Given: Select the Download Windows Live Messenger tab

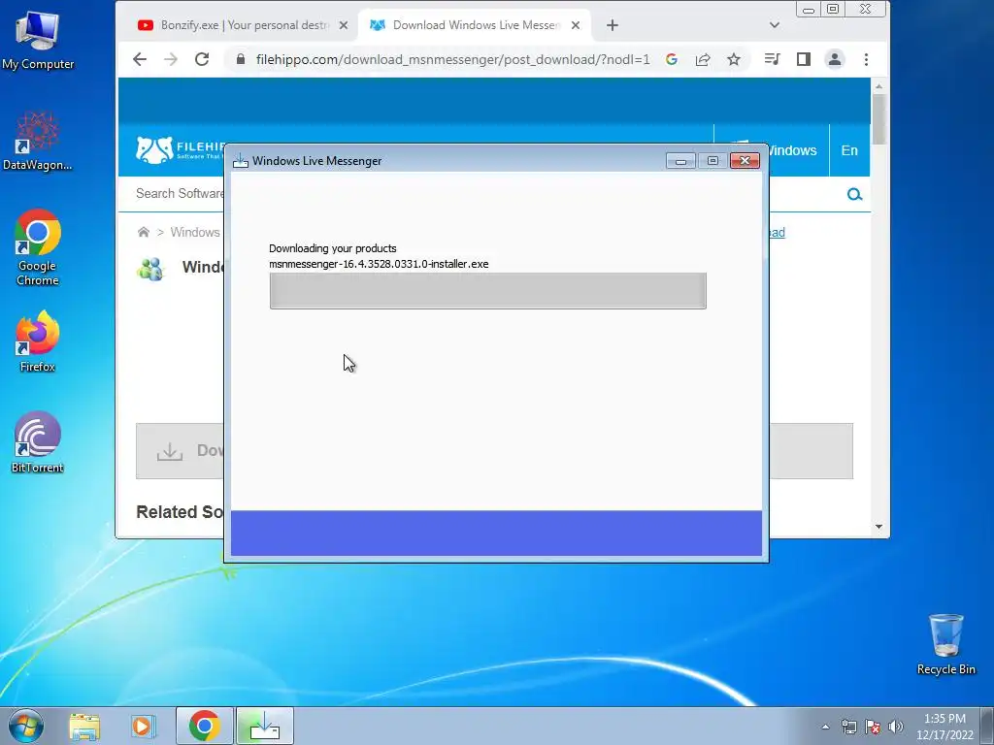Looking at the screenshot, I should 474,25.
